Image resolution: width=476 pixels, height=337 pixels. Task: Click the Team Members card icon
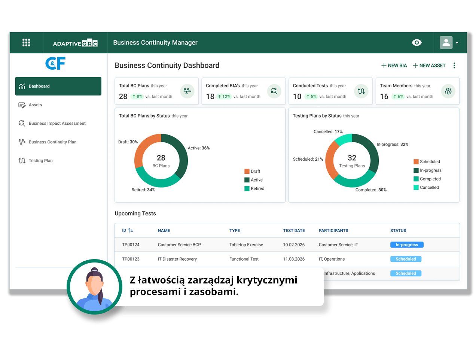pyautogui.click(x=448, y=91)
